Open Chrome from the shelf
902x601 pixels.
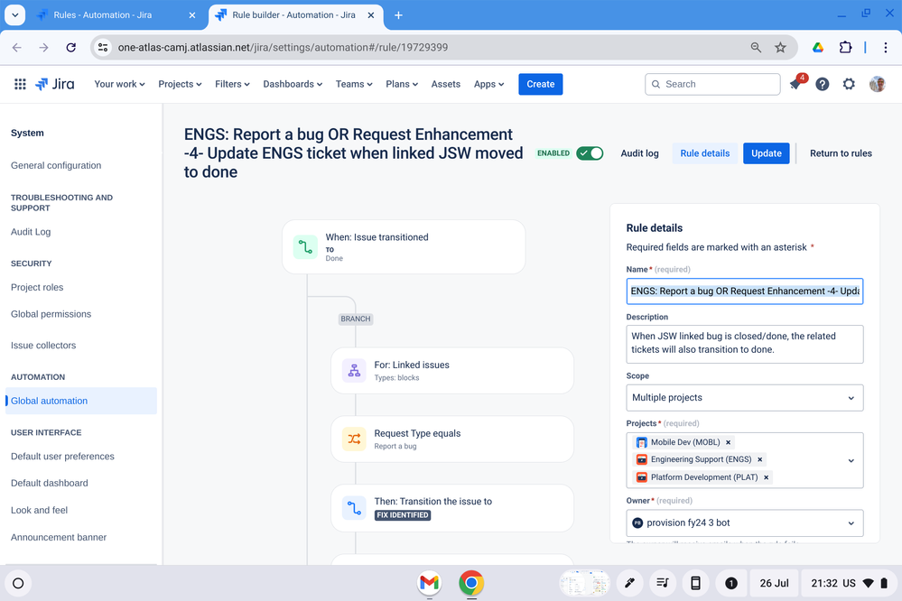point(471,583)
